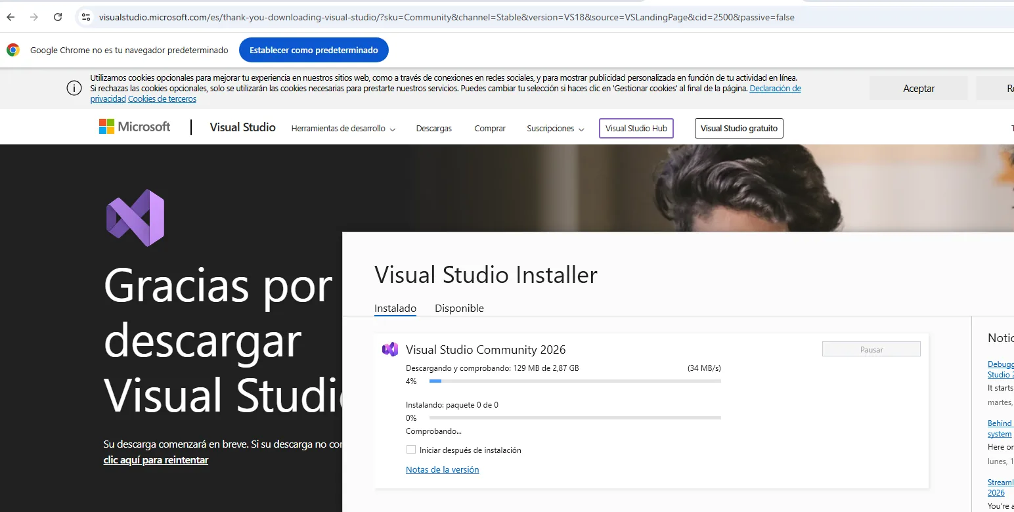
Task: Open the Cookies de terceros link
Action: coord(162,99)
